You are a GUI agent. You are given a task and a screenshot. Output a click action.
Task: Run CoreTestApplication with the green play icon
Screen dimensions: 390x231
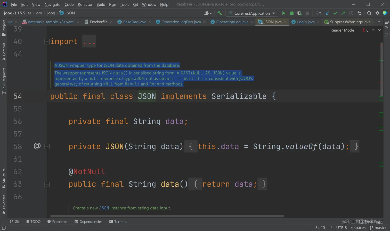pyautogui.click(x=284, y=13)
